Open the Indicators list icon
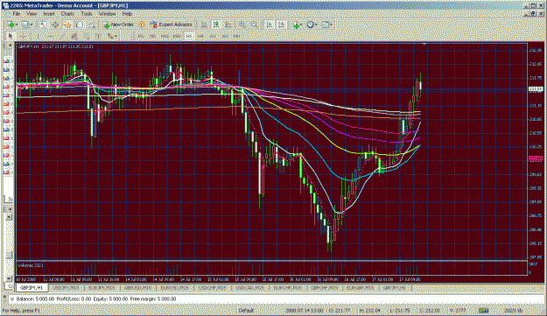 [x=296, y=25]
